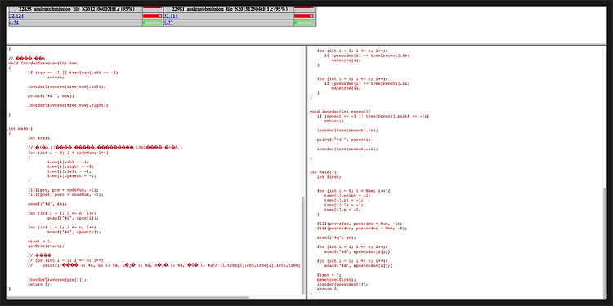The image size is (613, 306).
Task: Click the 'scanf("%d", &postorder[i]);' line
Action: tap(359, 266)
